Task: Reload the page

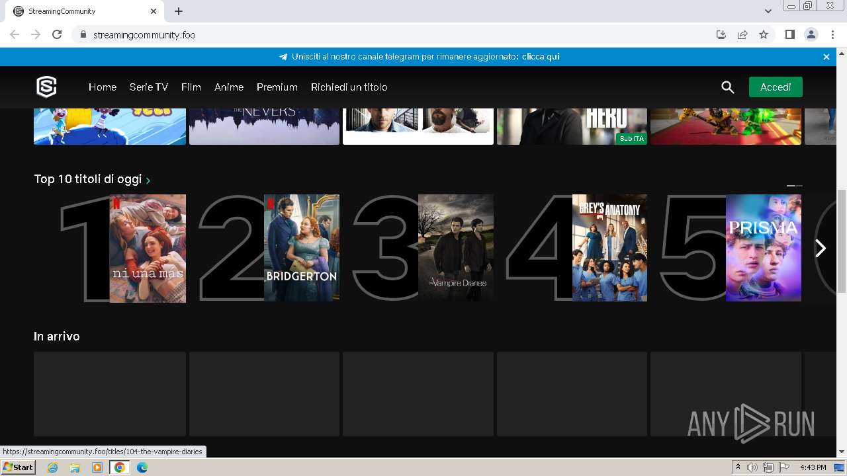Action: point(57,34)
